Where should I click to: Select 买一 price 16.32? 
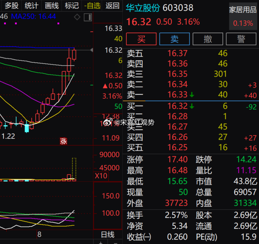coord(178,106)
